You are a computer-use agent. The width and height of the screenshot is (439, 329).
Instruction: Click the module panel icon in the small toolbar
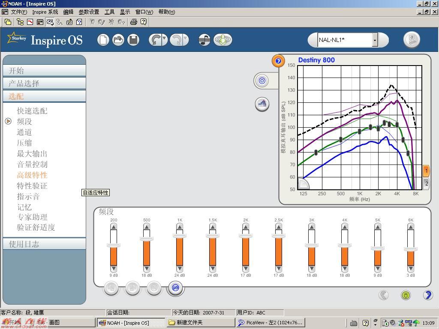tap(40, 22)
